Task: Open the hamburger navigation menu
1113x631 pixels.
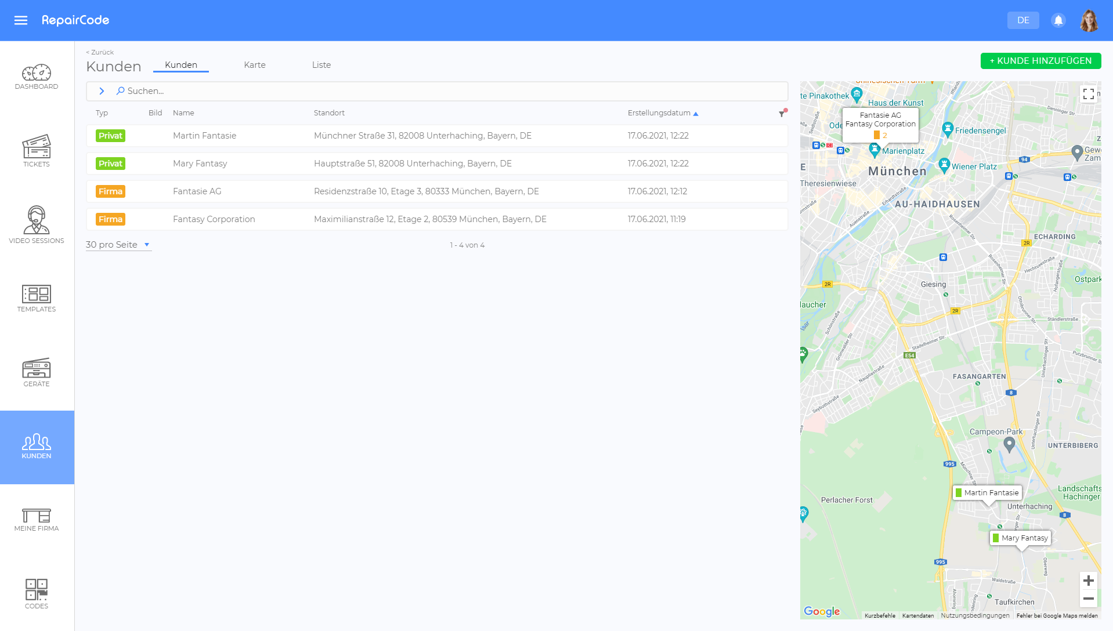Action: click(x=21, y=20)
